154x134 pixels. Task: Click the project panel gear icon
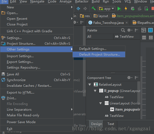click(x=76, y=23)
